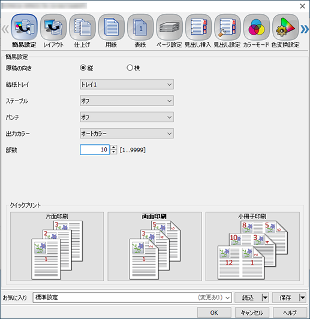Image resolution: width=310 pixels, height=319 pixels.
Task: Open the カラーモード tab icon
Action: (257, 27)
